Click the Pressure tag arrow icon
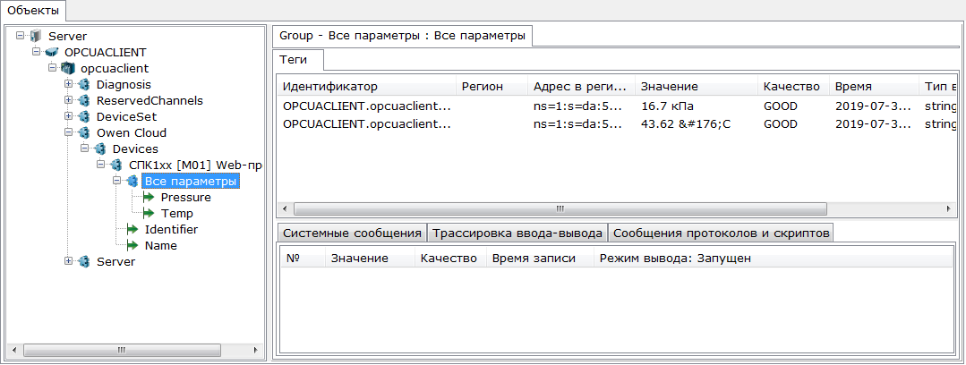 coord(149,197)
